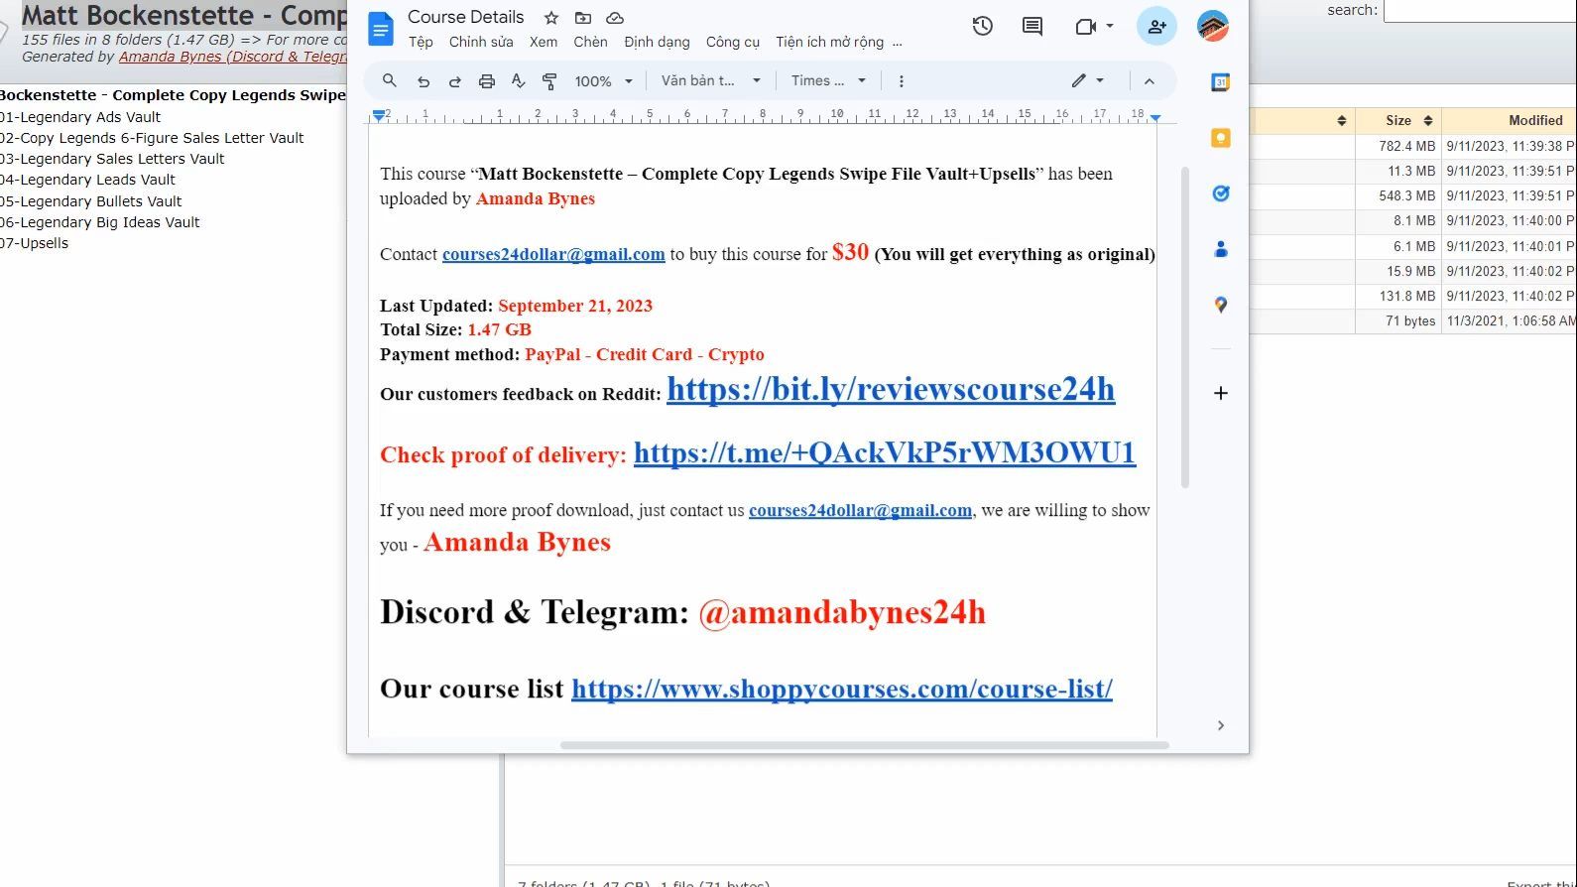Redo the last edit
The height and width of the screenshot is (887, 1577).
tap(455, 81)
